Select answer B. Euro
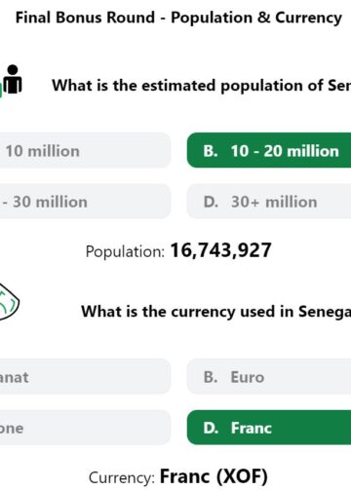The width and height of the screenshot is (351, 491). [x=269, y=377]
